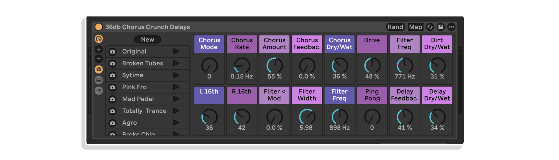
Task: Click the Chorus Dry/Wet knob at 36 %
Action: point(340,65)
